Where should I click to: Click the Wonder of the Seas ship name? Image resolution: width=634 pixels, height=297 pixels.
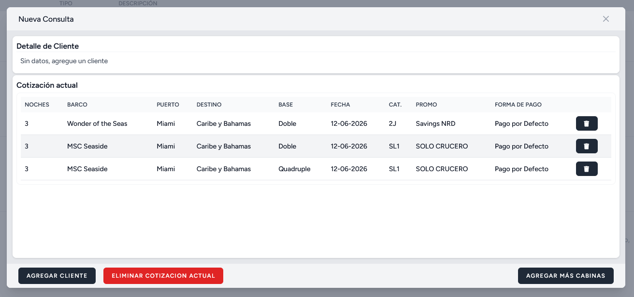coord(97,123)
